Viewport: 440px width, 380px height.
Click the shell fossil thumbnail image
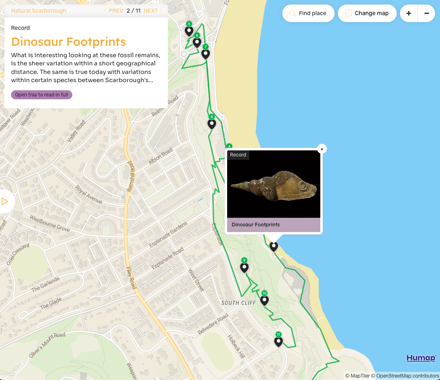pyautogui.click(x=274, y=184)
